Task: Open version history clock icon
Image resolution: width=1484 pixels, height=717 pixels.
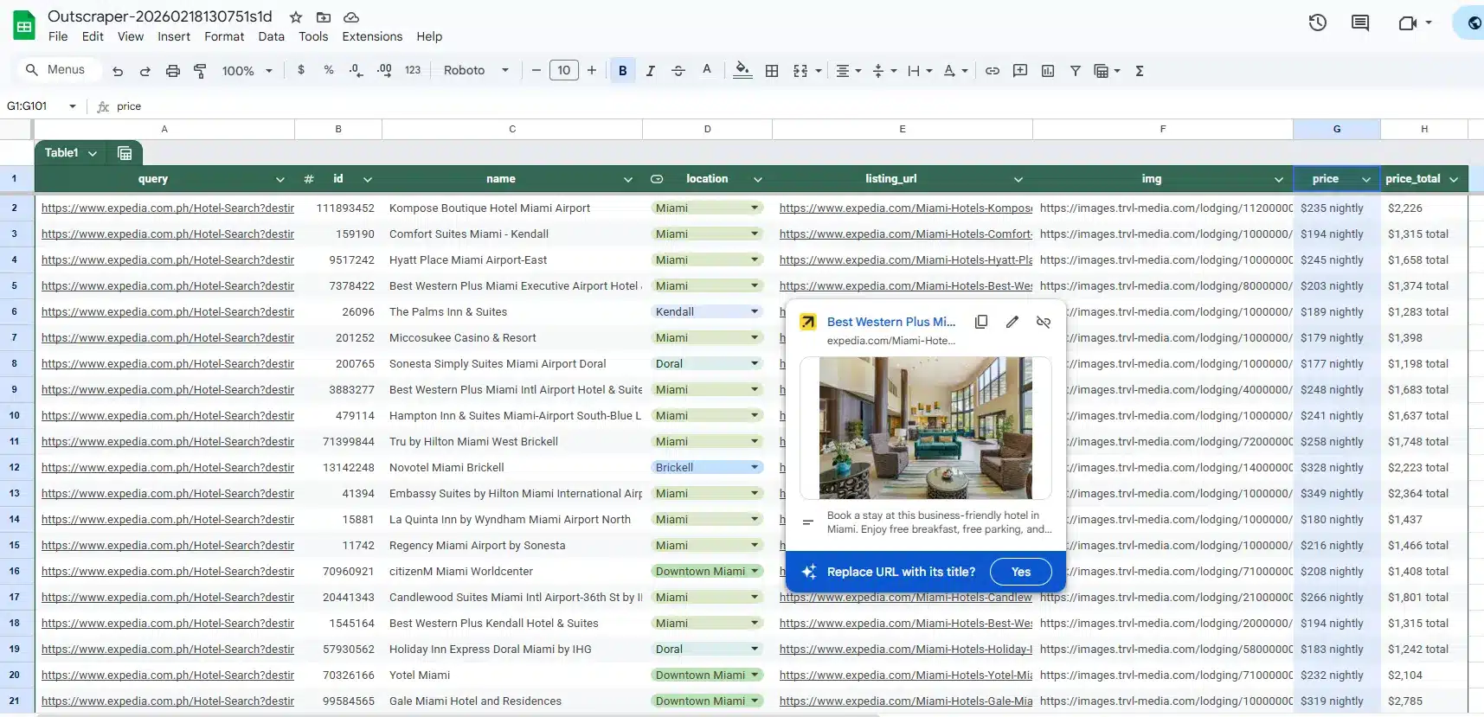Action: (1317, 23)
